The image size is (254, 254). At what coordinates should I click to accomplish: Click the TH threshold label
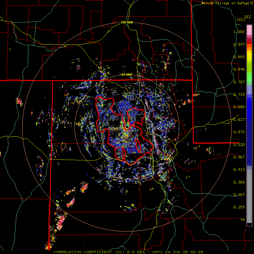pyautogui.click(x=242, y=220)
